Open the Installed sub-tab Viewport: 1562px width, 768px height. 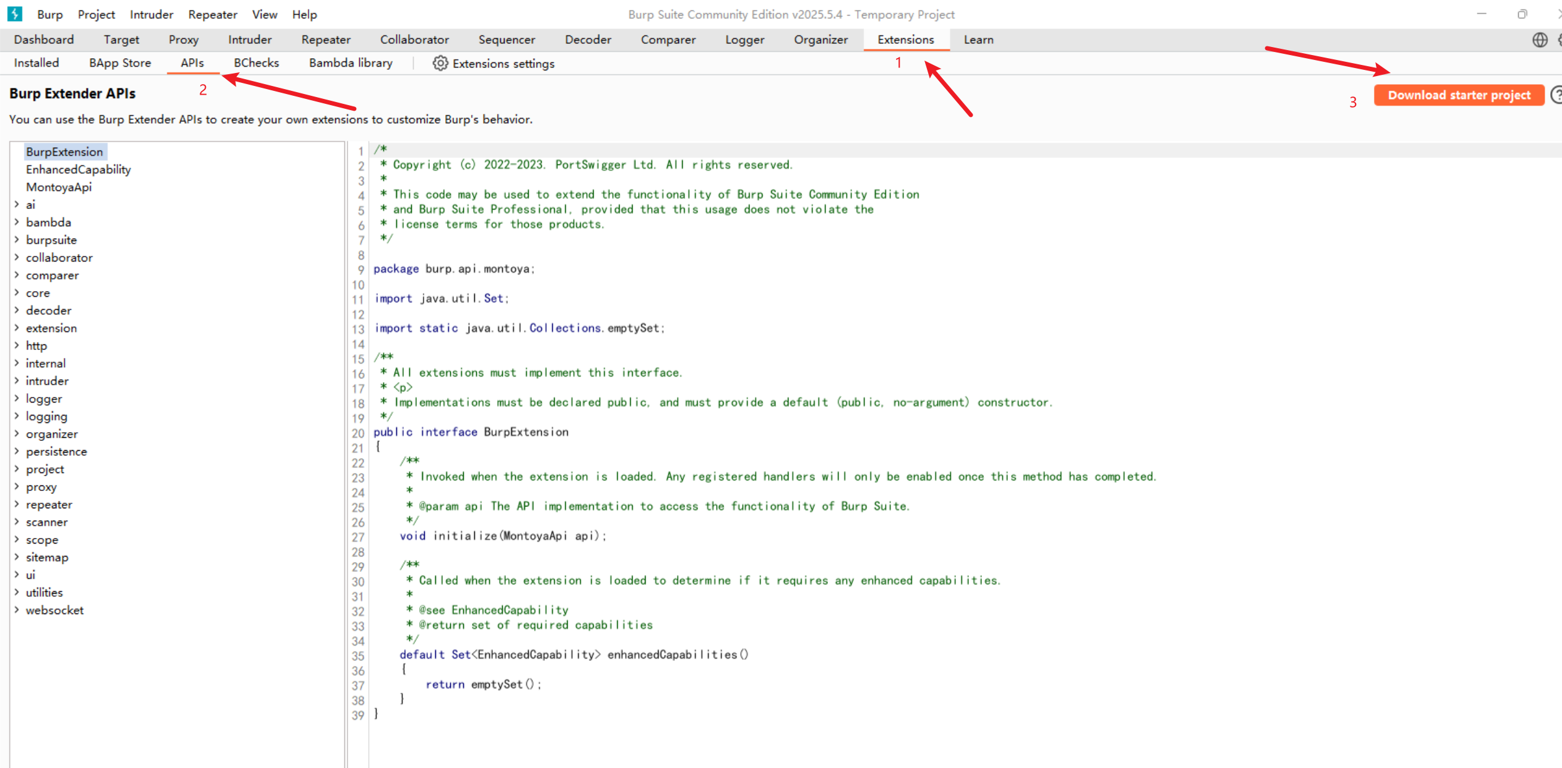36,63
